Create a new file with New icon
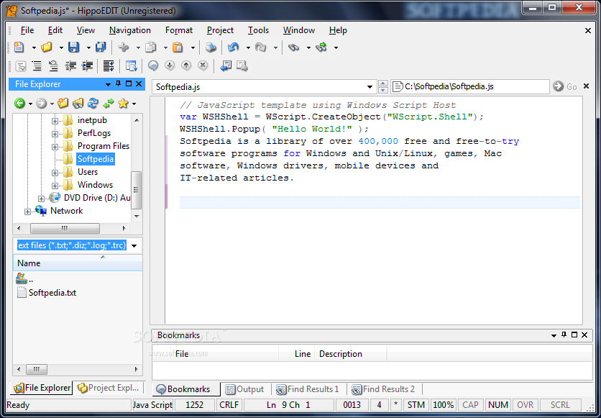Image resolution: width=601 pixels, height=418 pixels. pyautogui.click(x=19, y=47)
